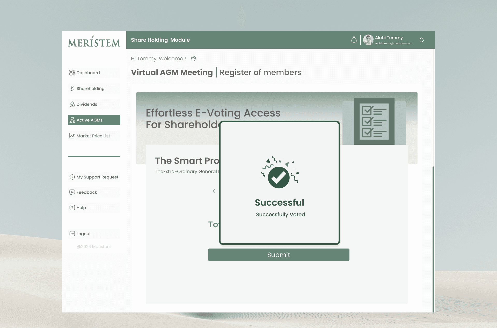Click the Meristem logo
Viewport: 497px width, 328px height.
[x=94, y=41]
